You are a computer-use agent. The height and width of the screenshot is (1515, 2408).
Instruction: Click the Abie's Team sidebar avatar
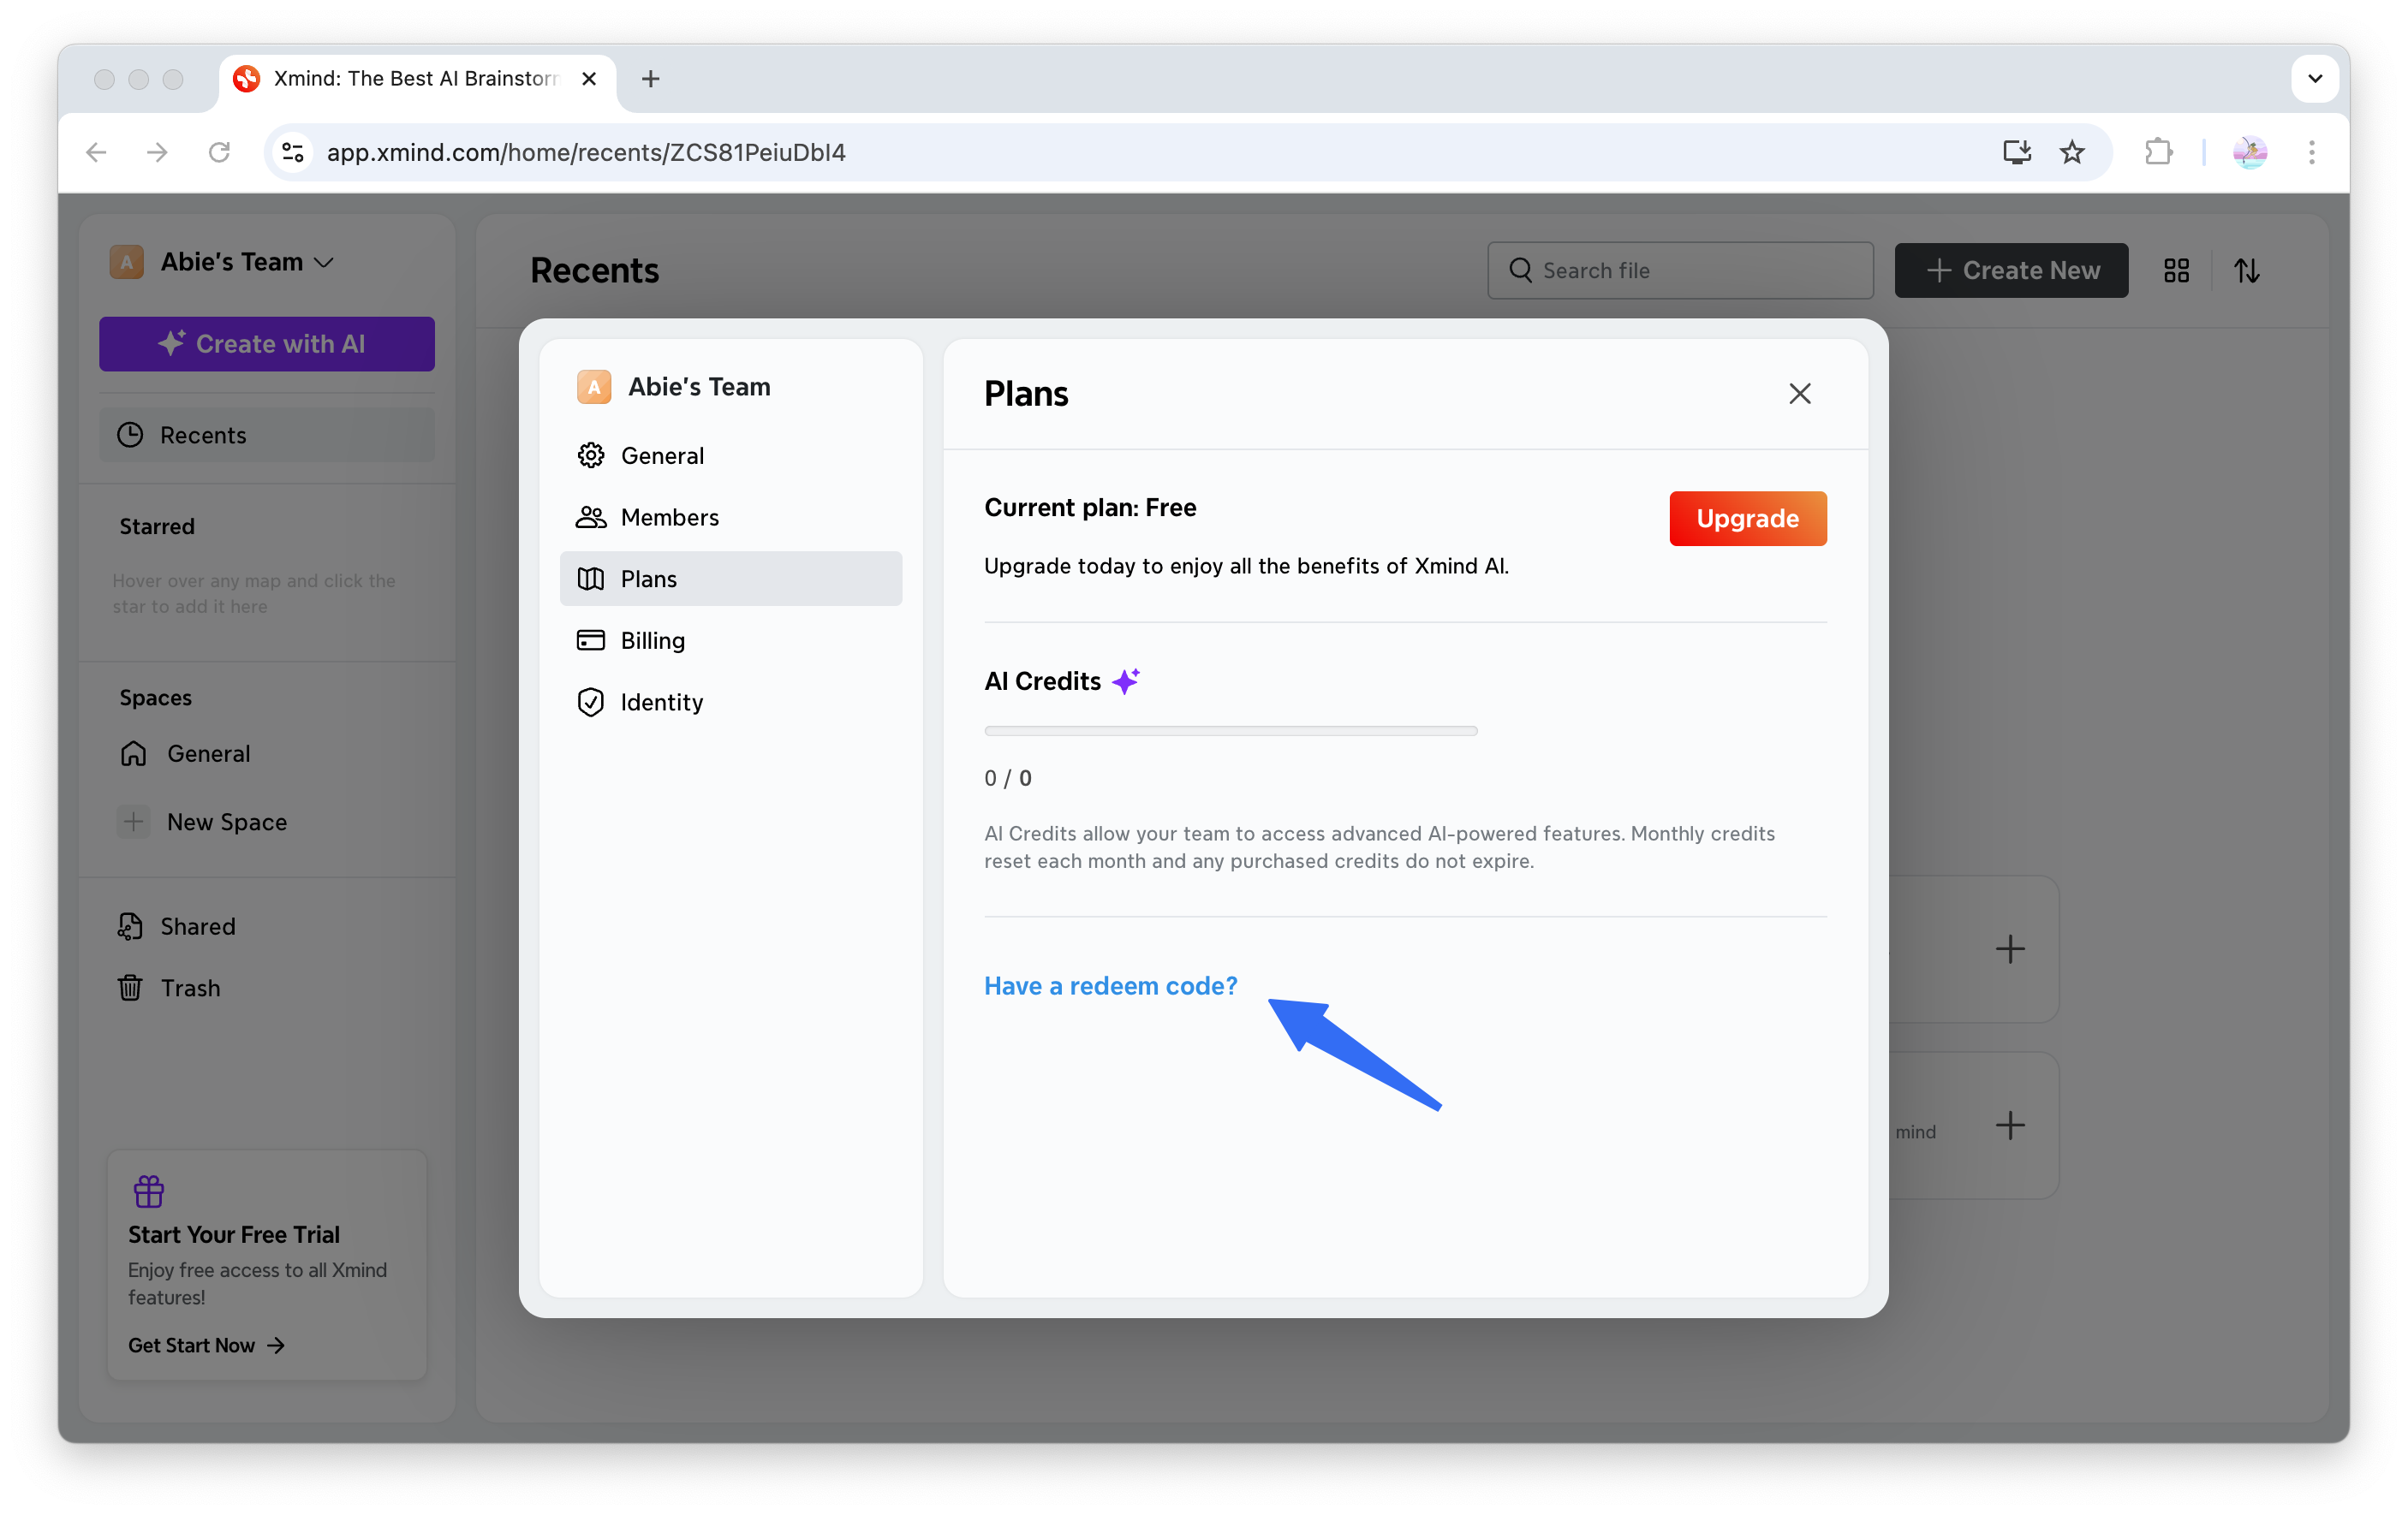click(x=126, y=262)
